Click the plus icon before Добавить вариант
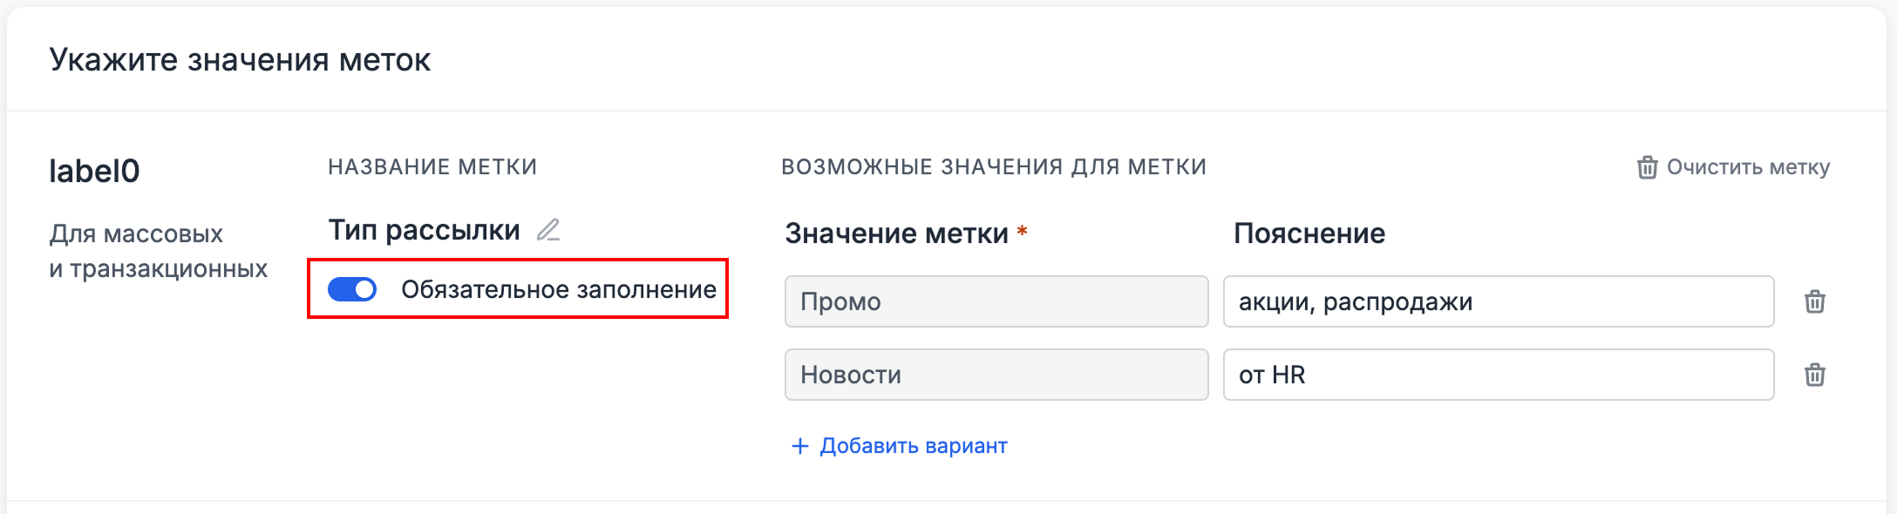This screenshot has width=1897, height=514. (799, 446)
